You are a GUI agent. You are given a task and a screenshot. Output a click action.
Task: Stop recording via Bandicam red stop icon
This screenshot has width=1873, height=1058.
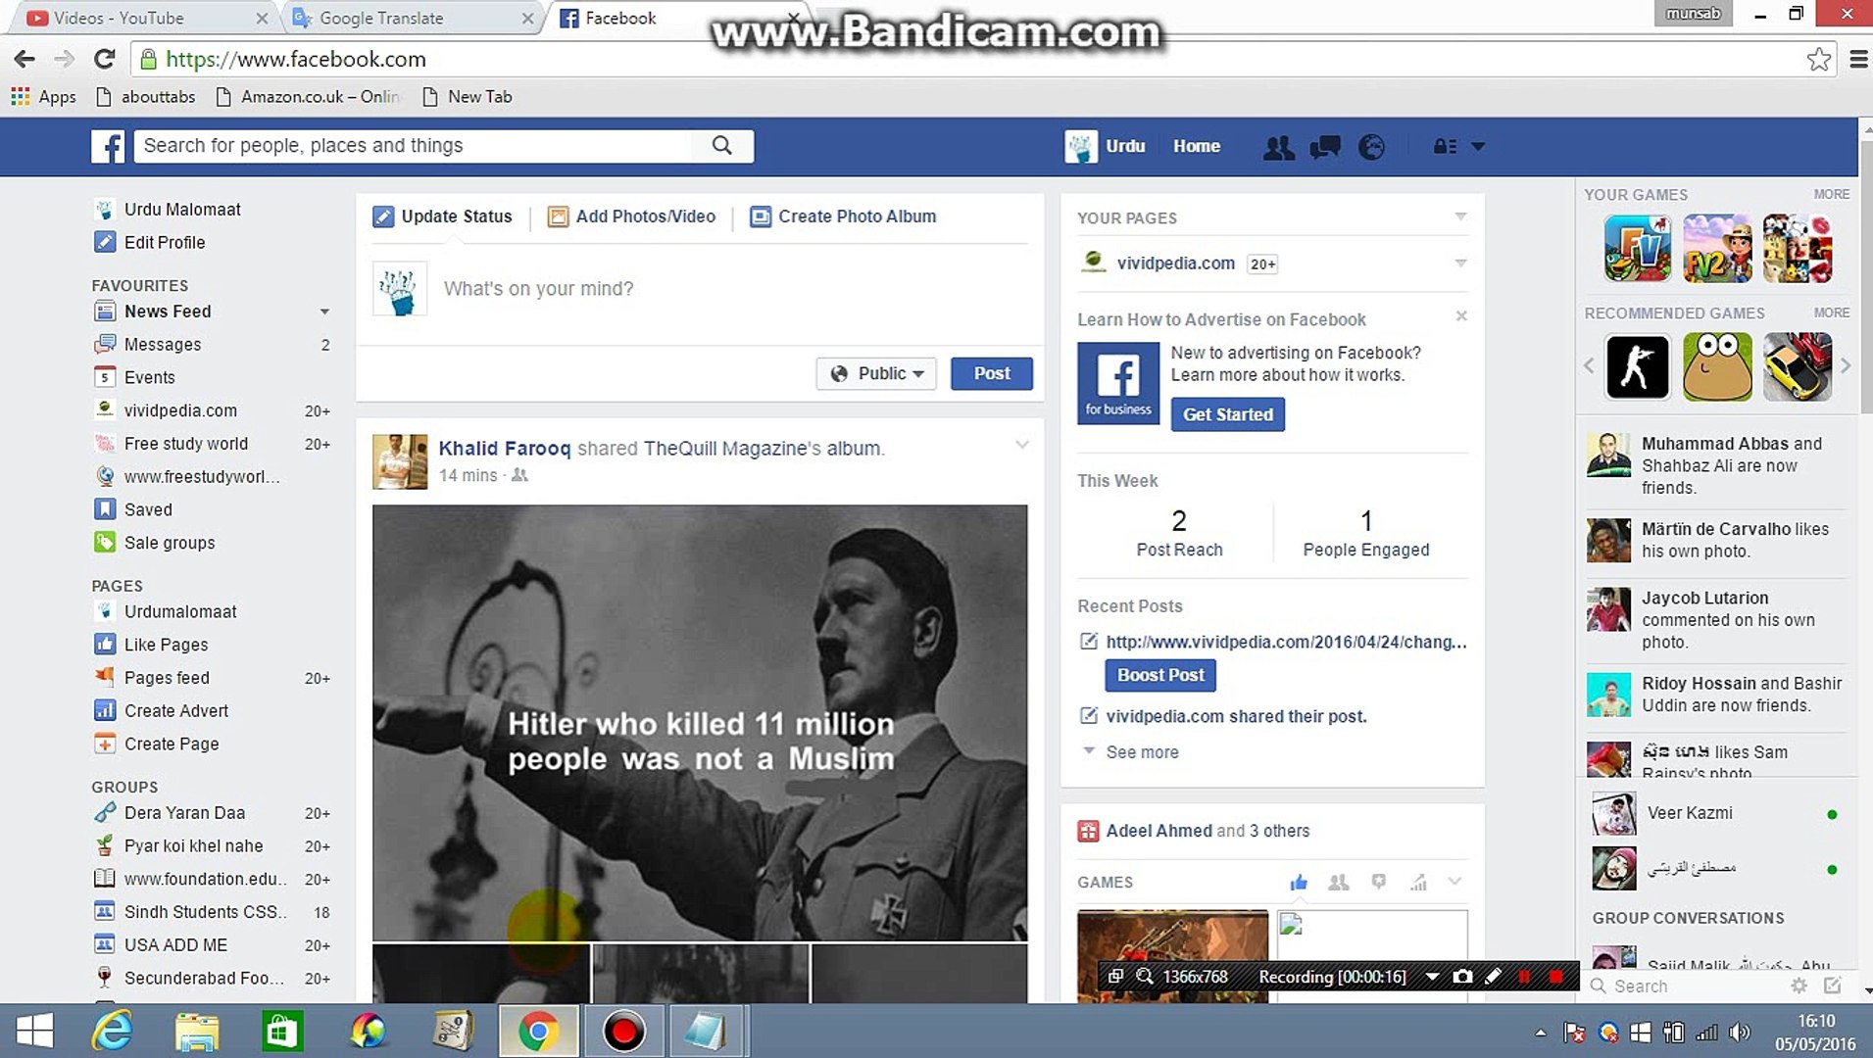(x=1556, y=977)
